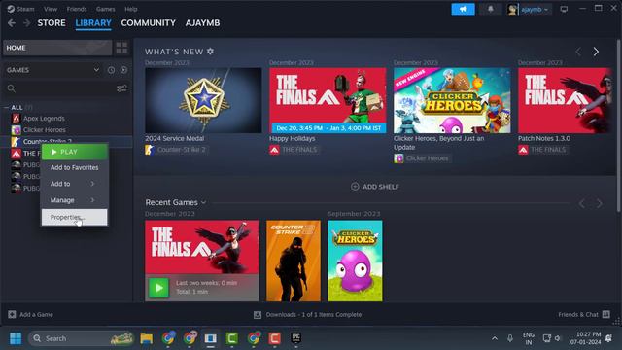Go back with the left arrow
622x350 pixels.
tap(12, 23)
